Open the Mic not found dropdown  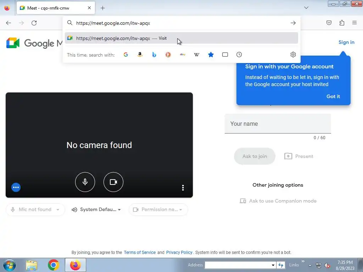tap(35, 210)
